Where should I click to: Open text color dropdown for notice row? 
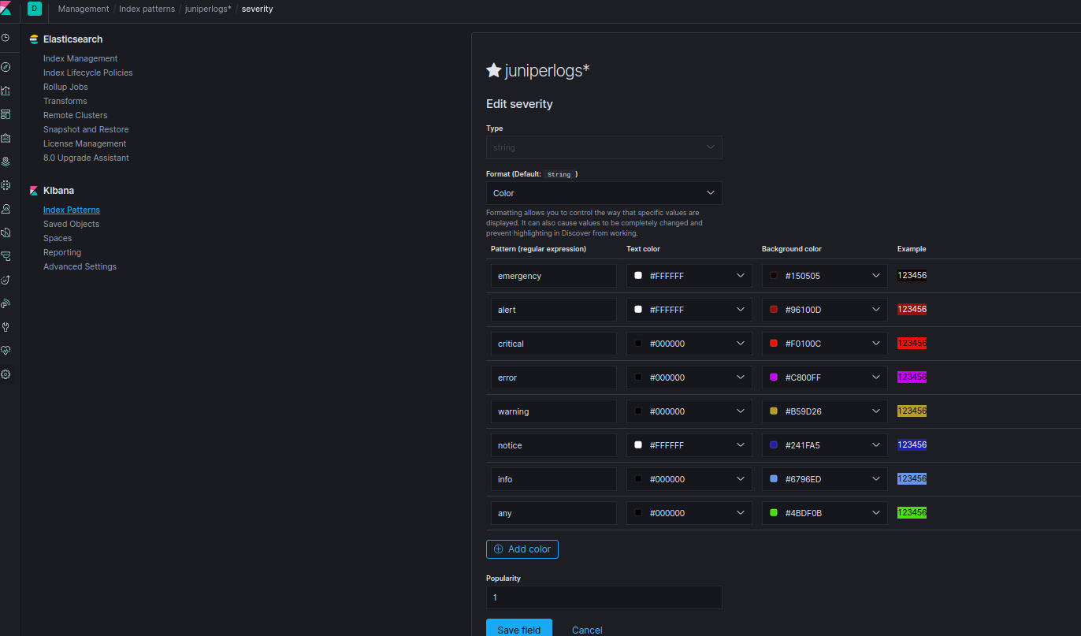tap(689, 445)
